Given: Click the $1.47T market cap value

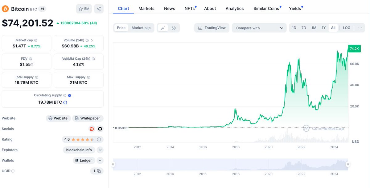Looking at the screenshot, I should (19, 46).
